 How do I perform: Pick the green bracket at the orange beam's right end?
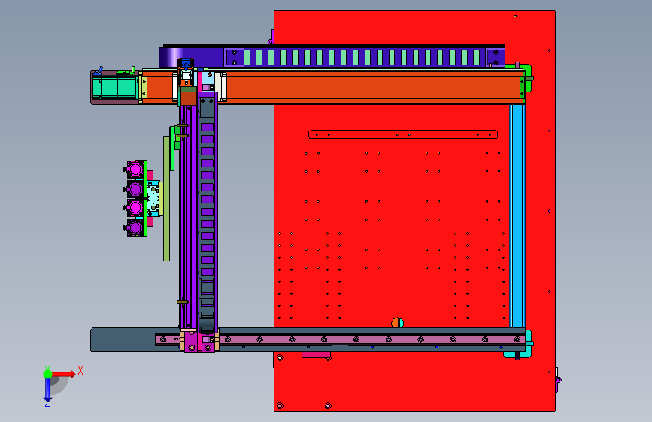(527, 78)
